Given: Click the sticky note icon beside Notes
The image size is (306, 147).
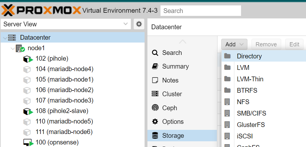Looking at the screenshot, I should click(x=155, y=80).
